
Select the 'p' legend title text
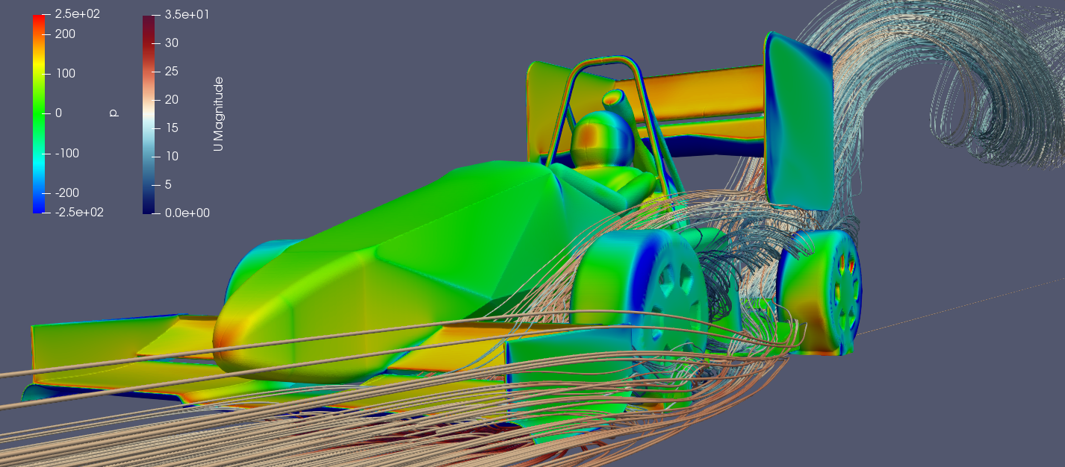click(113, 113)
